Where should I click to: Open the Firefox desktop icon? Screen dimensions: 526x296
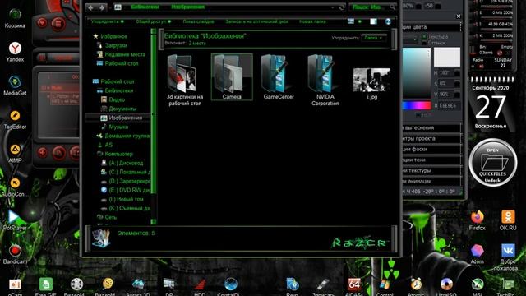coord(477,220)
